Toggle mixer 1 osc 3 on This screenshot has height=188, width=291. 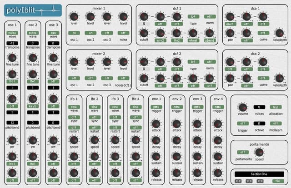click(x=106, y=33)
